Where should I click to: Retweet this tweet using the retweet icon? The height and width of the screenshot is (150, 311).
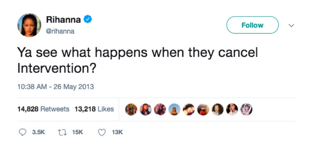(61, 132)
